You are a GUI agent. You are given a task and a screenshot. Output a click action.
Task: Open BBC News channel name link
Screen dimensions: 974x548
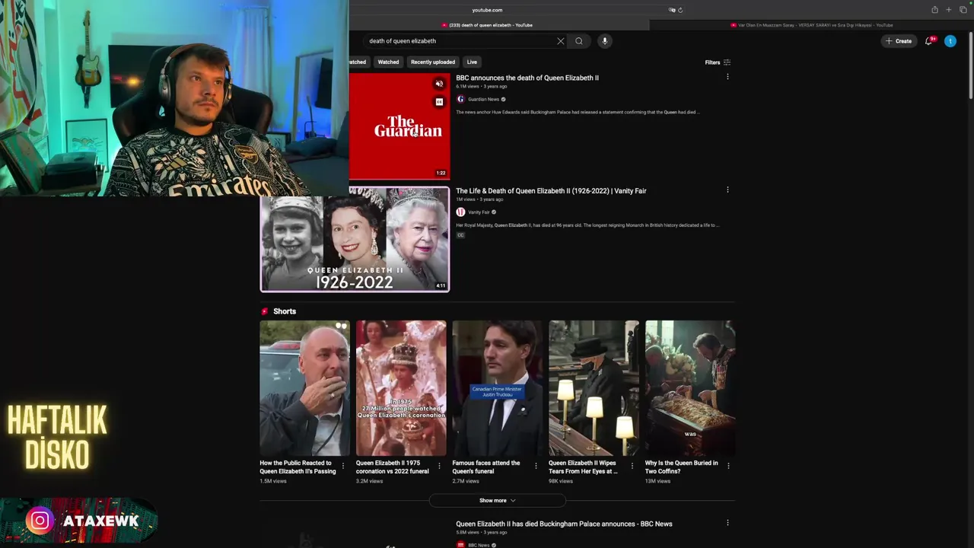coord(479,545)
